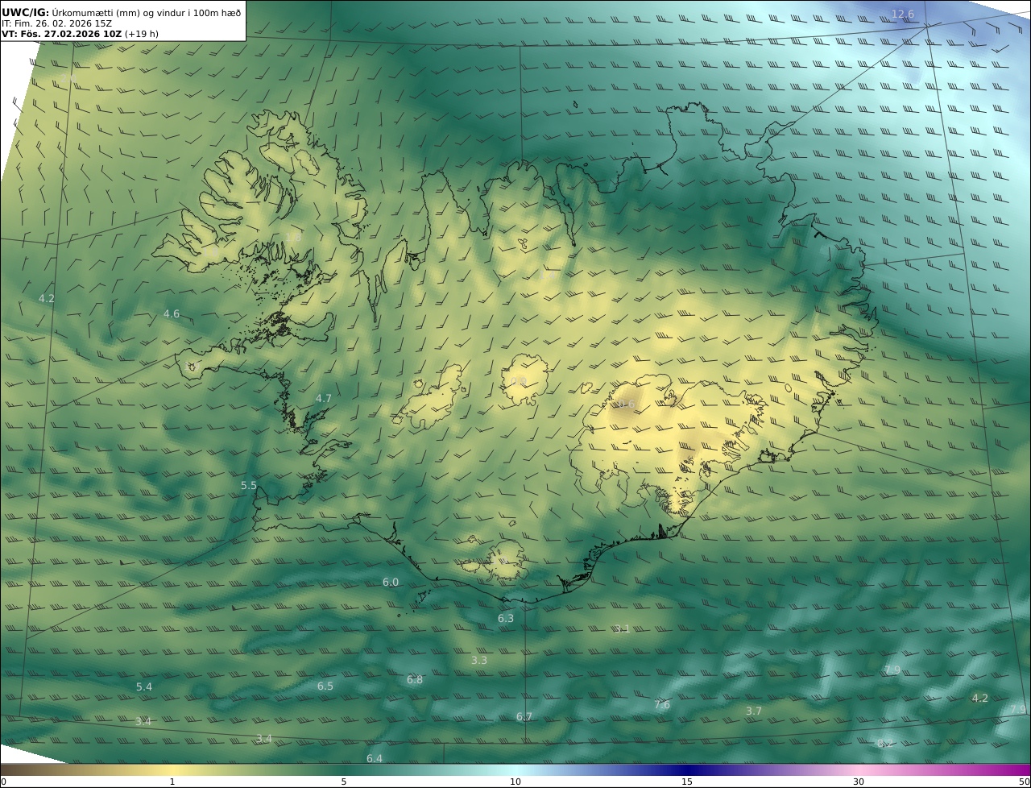Click the brown start of the colour scale

16,769
